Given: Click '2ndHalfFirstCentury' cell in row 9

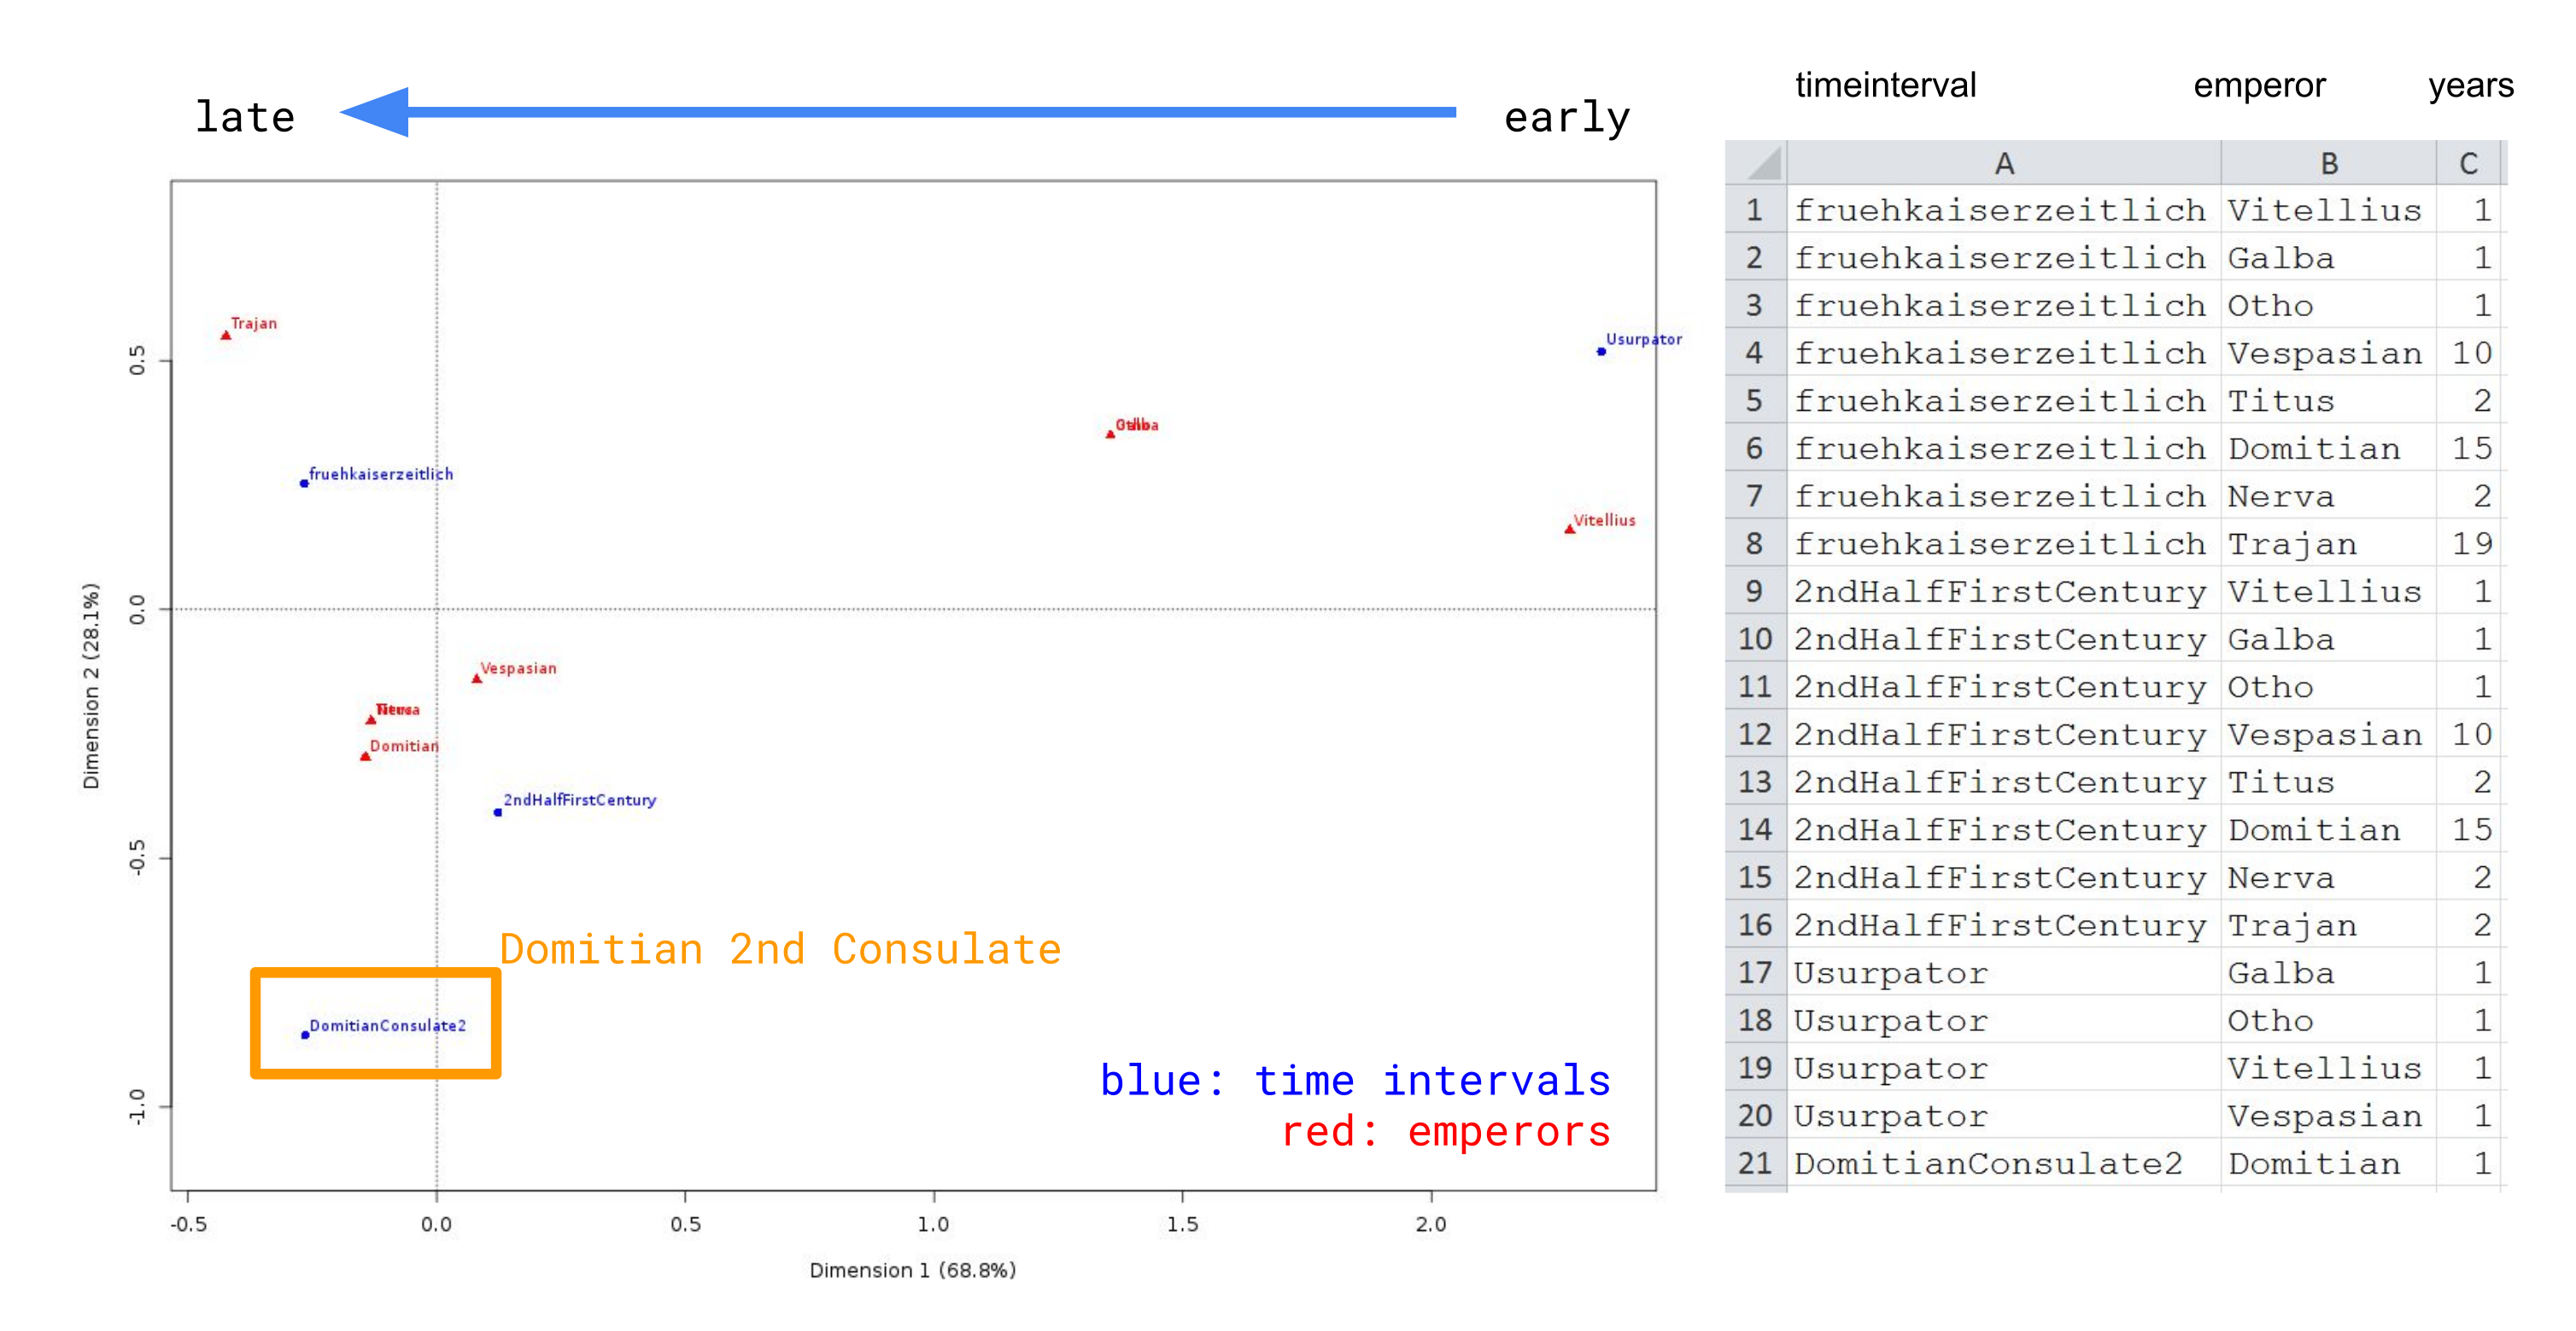Looking at the screenshot, I should click(x=2004, y=592).
